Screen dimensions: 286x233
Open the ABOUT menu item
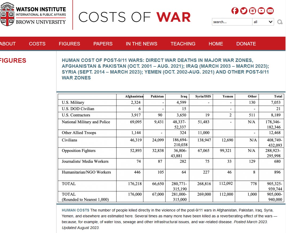click(8, 44)
